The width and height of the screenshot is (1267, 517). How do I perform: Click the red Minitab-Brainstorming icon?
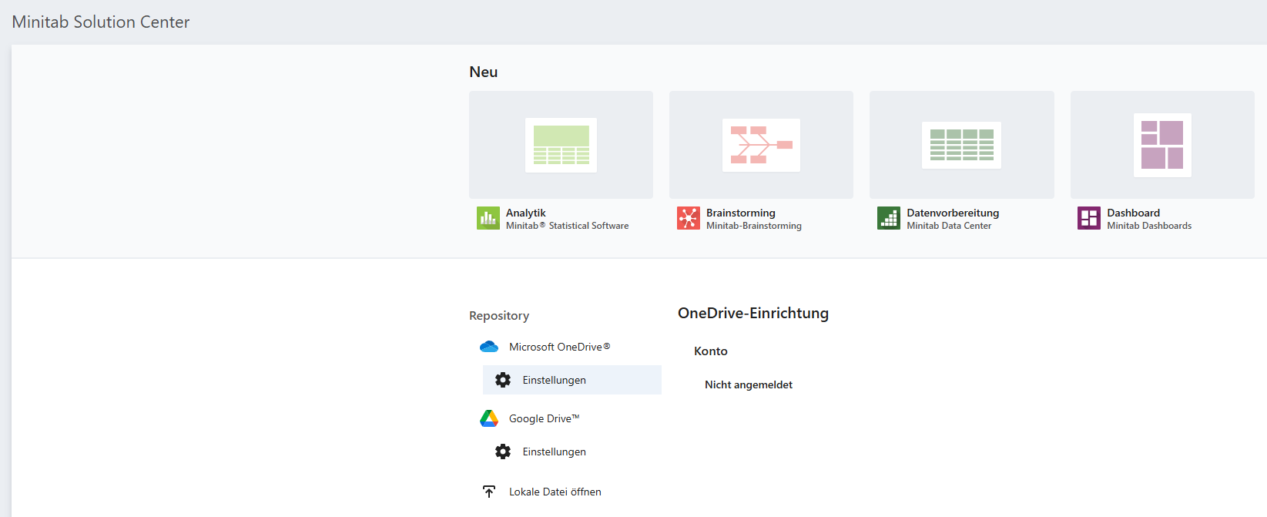(689, 218)
